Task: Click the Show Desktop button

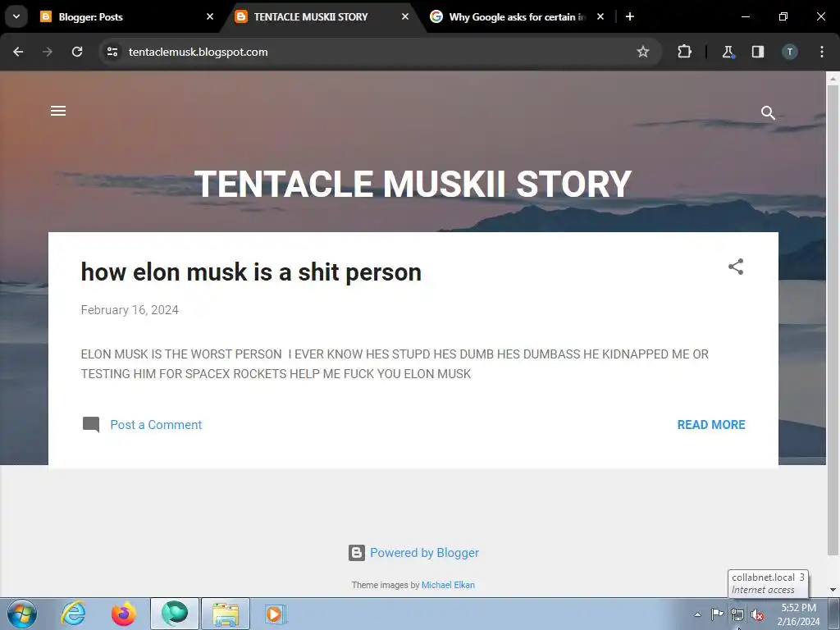Action: [834, 614]
